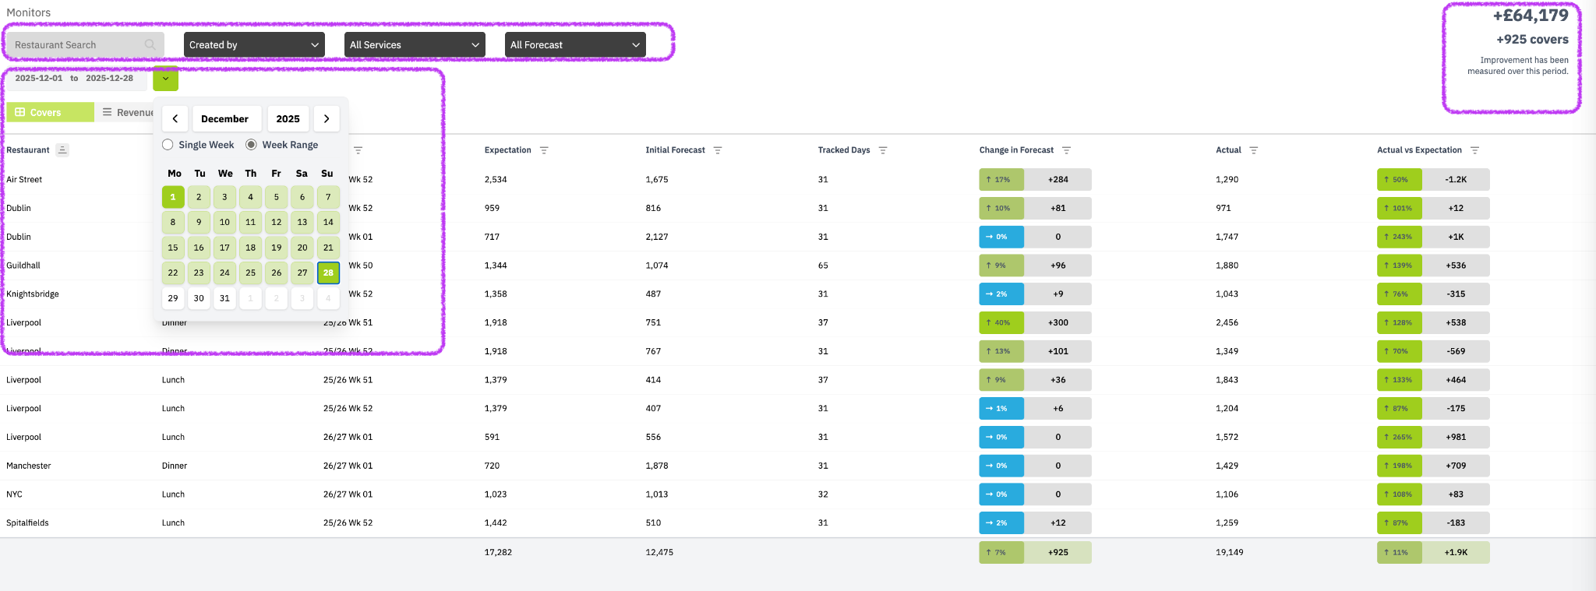1596x591 pixels.
Task: Go to next month in calendar
Action: coord(327,119)
